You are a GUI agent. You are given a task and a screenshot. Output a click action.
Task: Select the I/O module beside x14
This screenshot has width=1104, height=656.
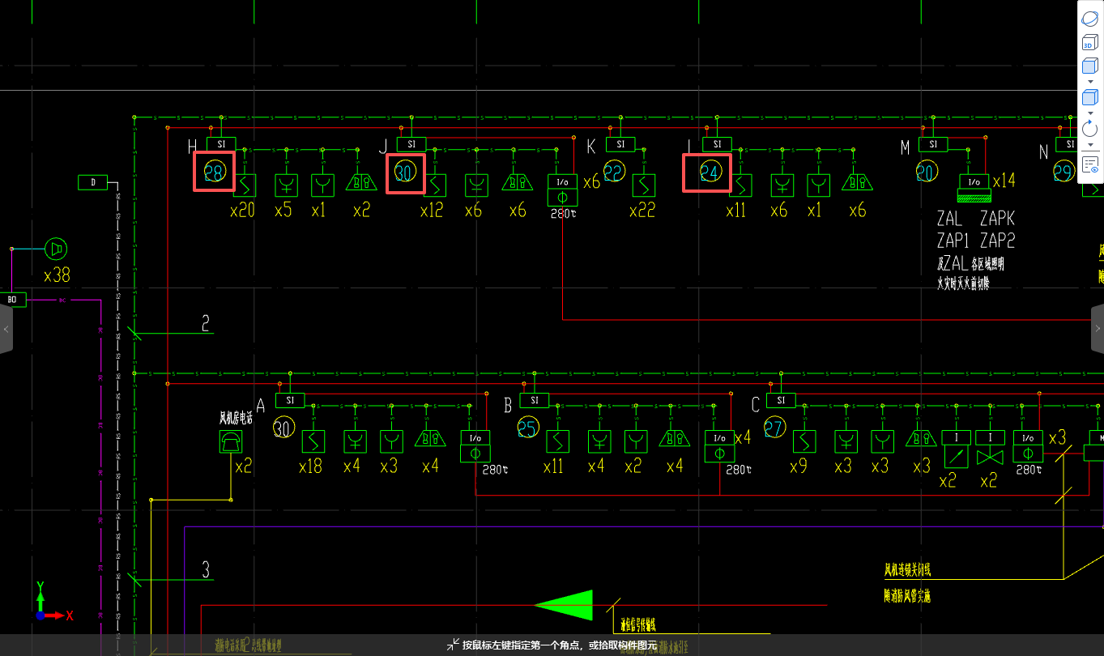coord(974,187)
